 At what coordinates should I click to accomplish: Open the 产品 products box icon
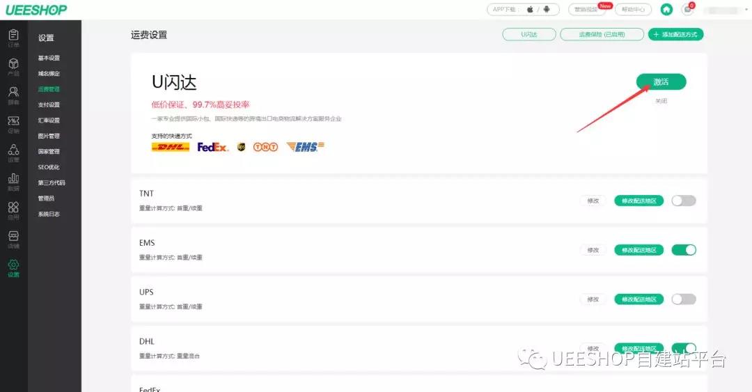coord(13,63)
